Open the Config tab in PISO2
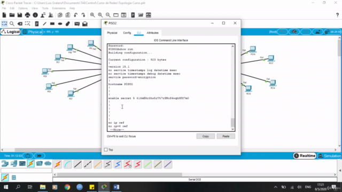 tap(127, 33)
